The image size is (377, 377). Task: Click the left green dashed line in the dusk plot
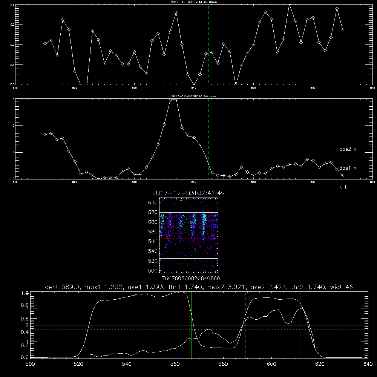pyautogui.click(x=120, y=139)
